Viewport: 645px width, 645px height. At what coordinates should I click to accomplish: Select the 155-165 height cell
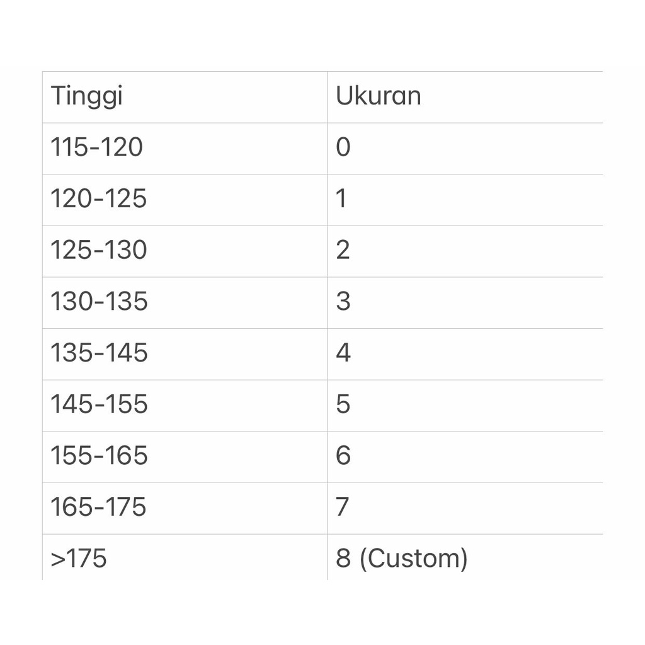[100, 456]
